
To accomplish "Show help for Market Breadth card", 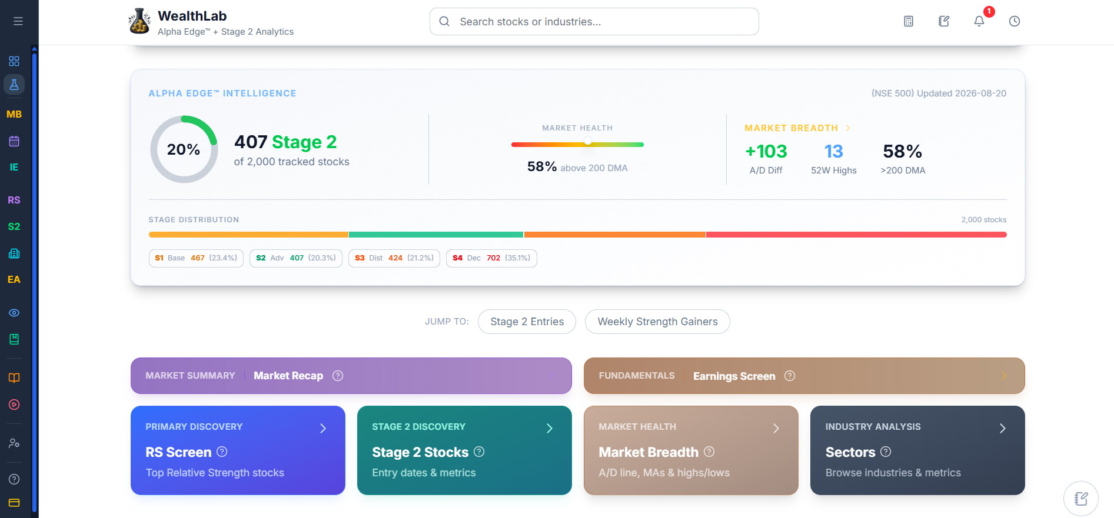I will [x=709, y=452].
